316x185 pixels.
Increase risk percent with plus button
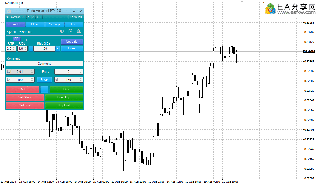[x=58, y=49]
